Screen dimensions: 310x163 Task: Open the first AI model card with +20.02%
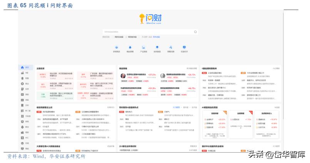point(215,124)
